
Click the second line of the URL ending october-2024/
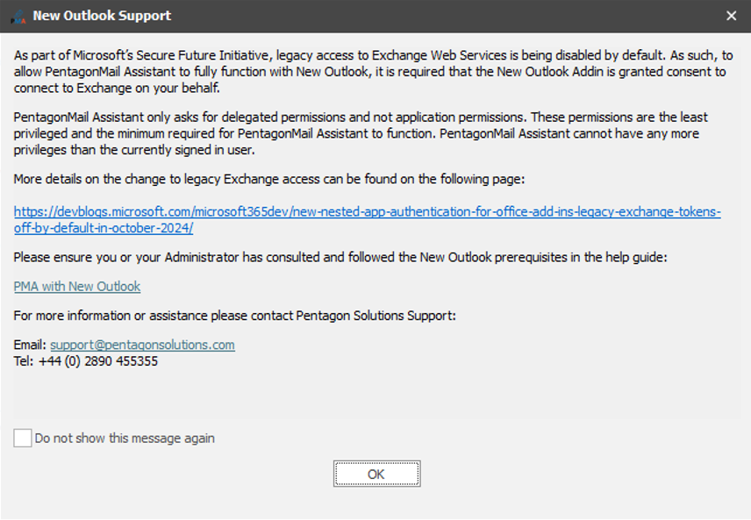point(104,228)
